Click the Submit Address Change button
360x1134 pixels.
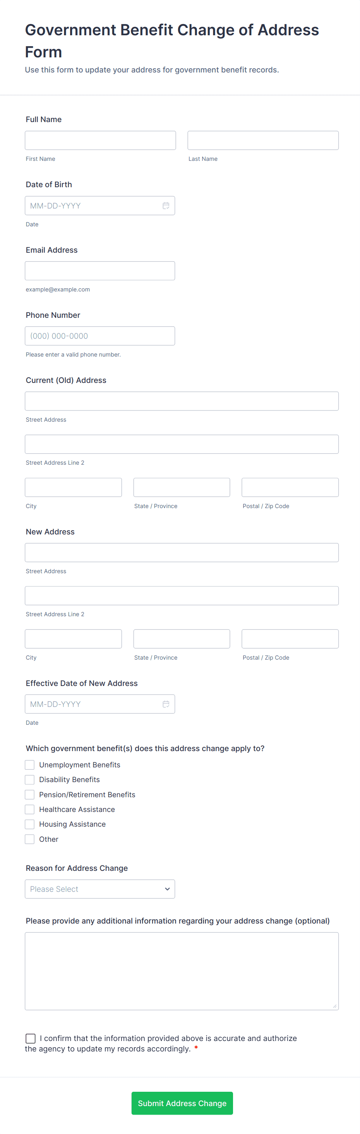point(182,1103)
